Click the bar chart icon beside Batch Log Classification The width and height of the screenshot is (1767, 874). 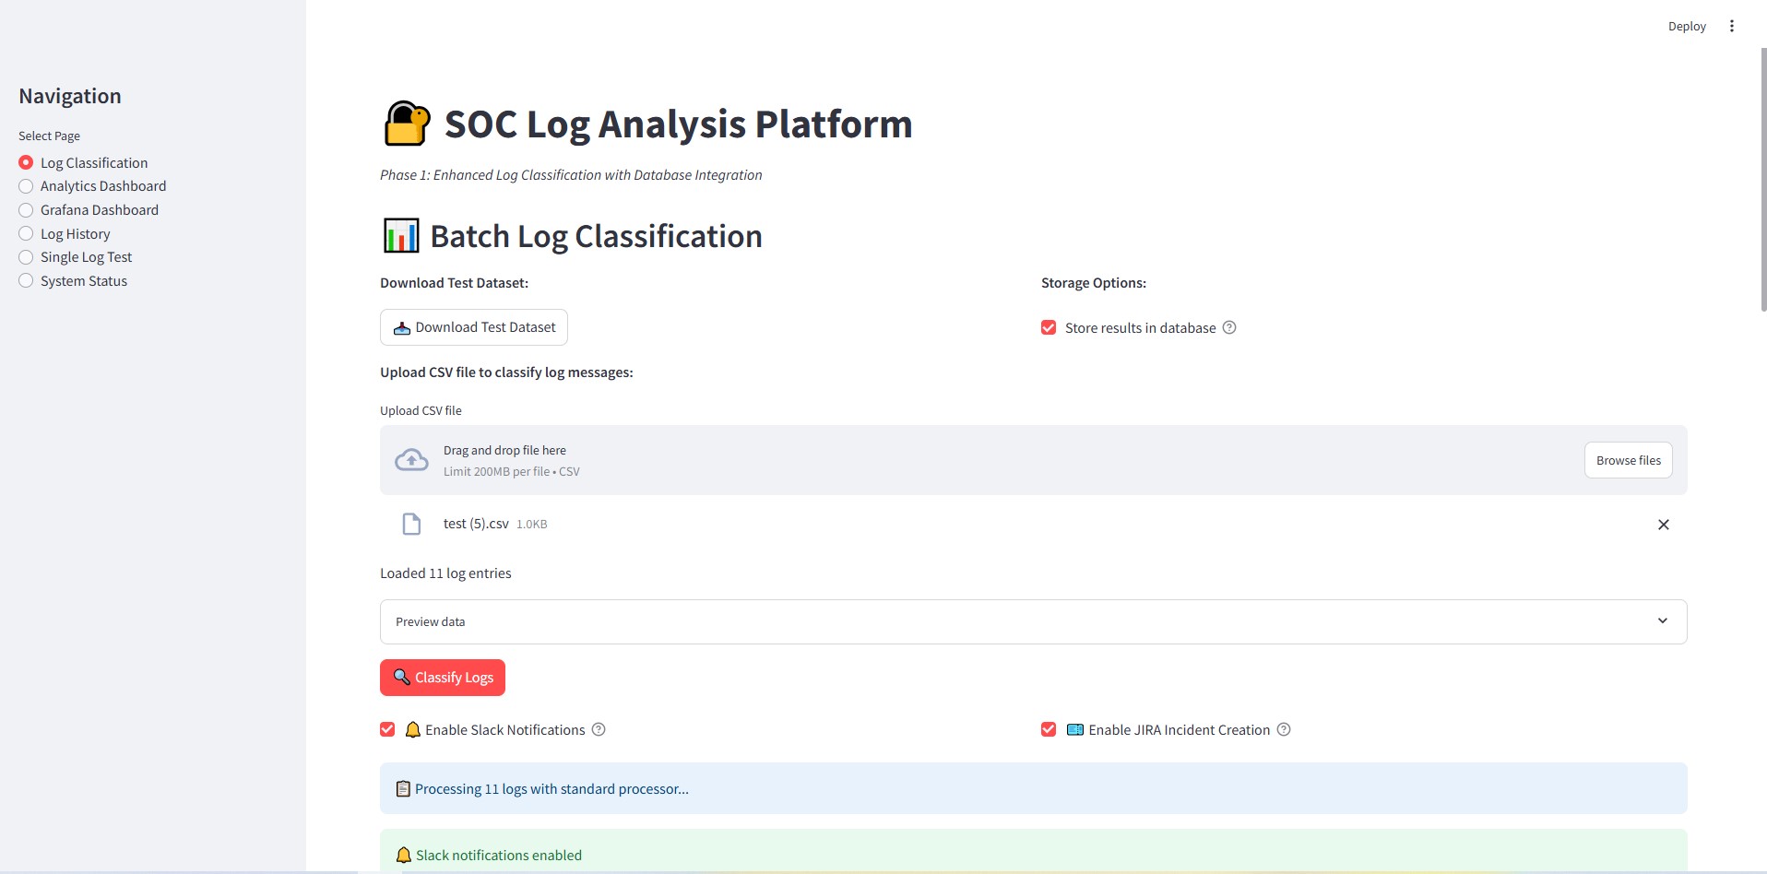(401, 236)
